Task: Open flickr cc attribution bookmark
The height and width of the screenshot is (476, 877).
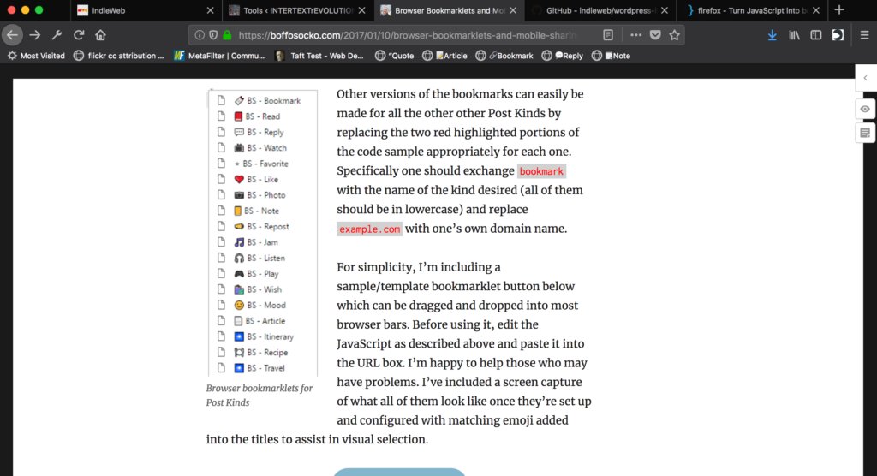Action: (118, 56)
